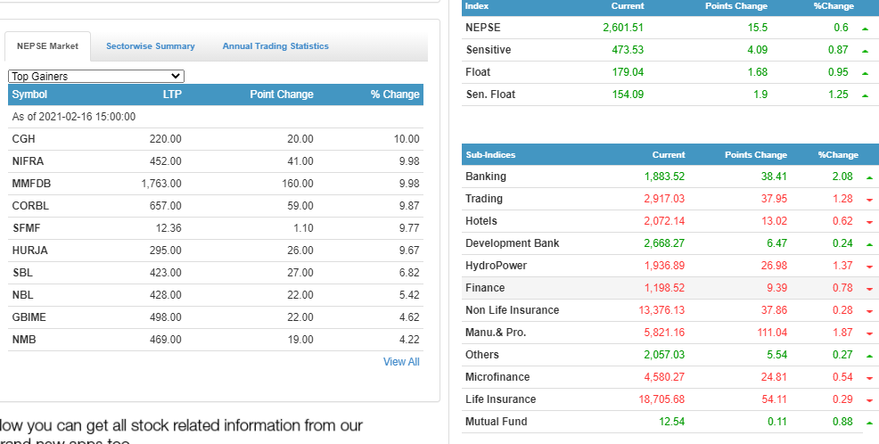Viewport: 879px width, 444px height.
Task: Click the Sen. Float index name
Action: click(490, 95)
